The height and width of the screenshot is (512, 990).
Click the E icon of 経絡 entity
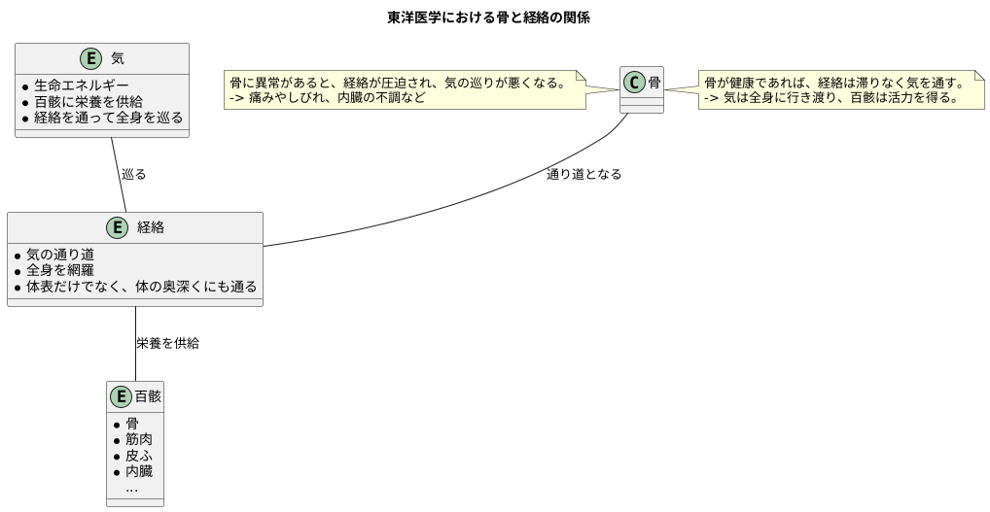click(117, 227)
